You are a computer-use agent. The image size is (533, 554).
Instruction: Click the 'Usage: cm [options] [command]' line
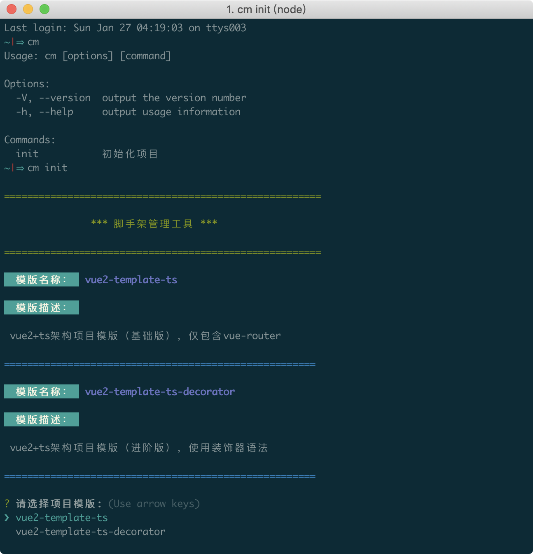[x=87, y=56]
